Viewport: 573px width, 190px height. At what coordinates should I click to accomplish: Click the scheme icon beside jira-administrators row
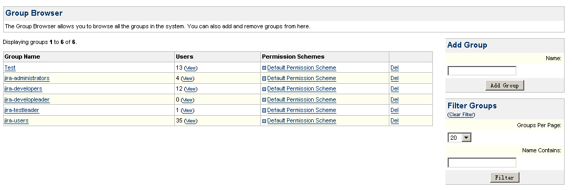click(264, 79)
